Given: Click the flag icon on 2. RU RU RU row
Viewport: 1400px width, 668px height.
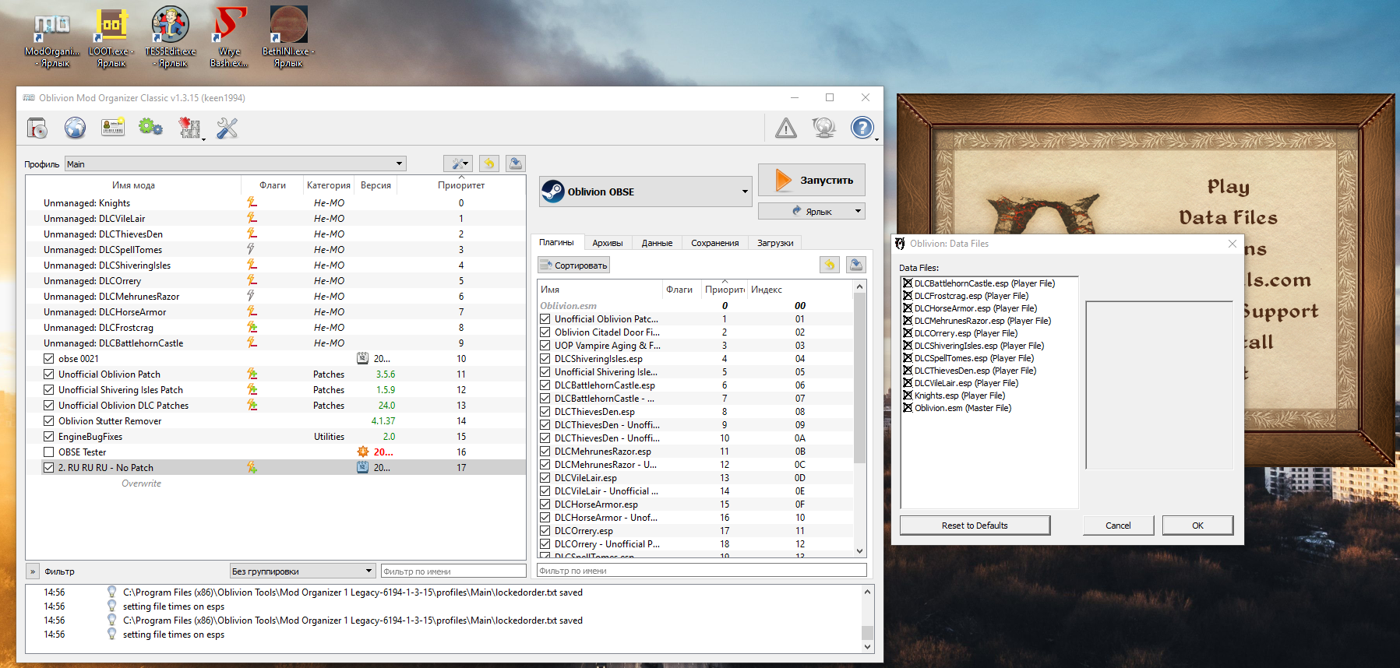Looking at the screenshot, I should pos(252,467).
